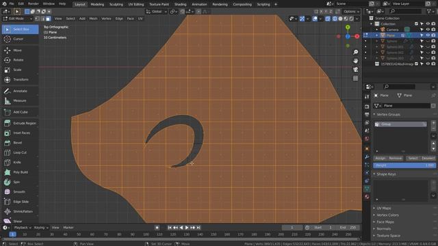The width and height of the screenshot is (438, 246).
Task: Select the Spin tool
Action: click(x=20, y=182)
